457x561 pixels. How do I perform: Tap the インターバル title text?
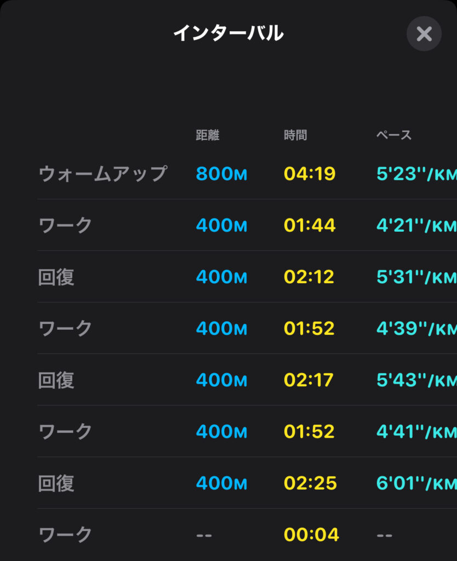pyautogui.click(x=228, y=34)
